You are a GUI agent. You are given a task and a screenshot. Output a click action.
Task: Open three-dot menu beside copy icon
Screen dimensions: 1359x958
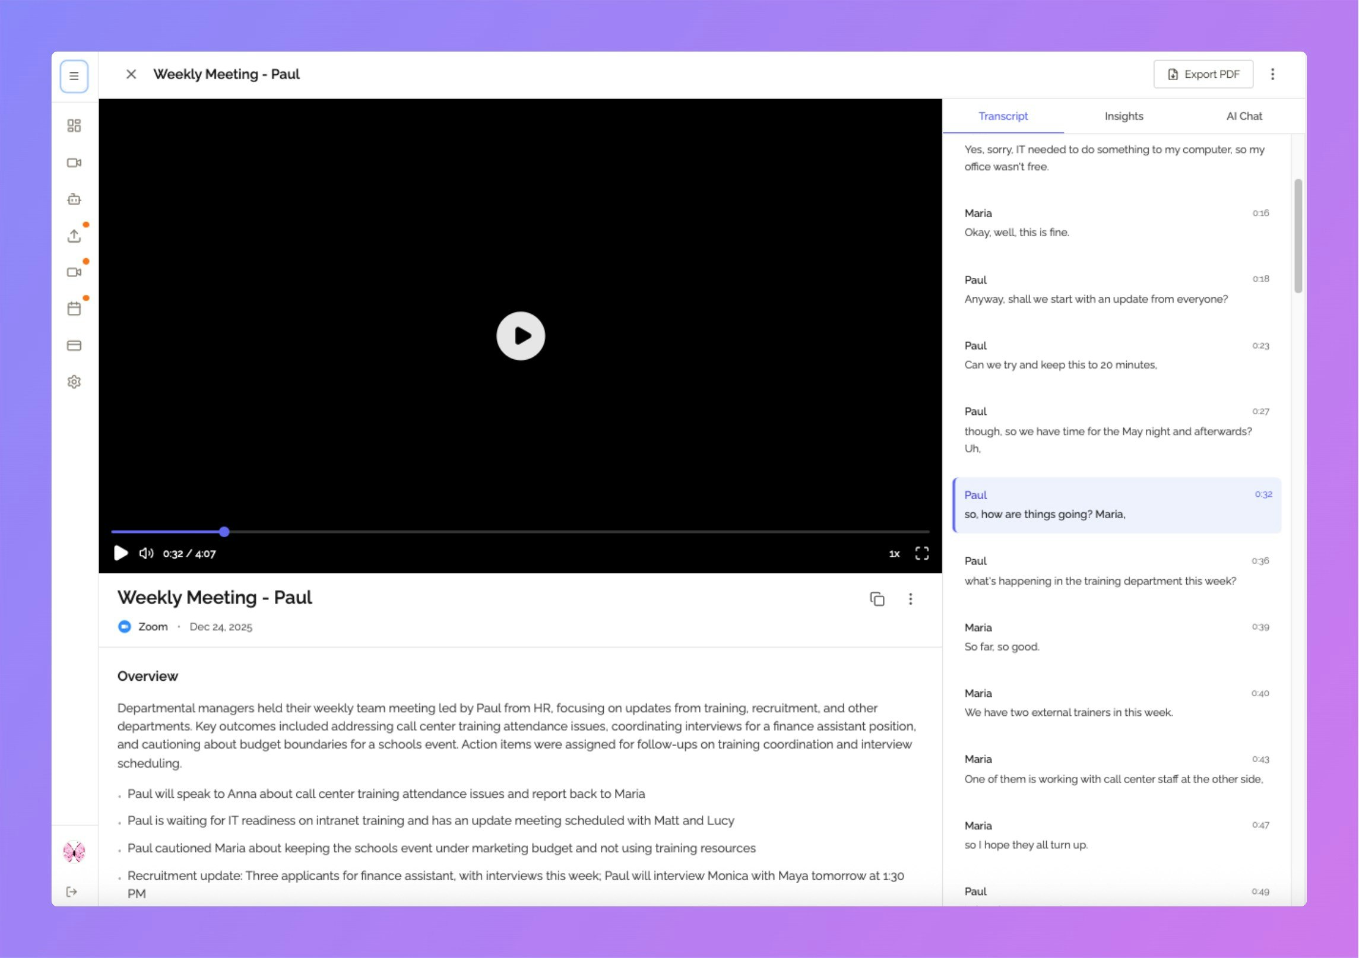(910, 599)
